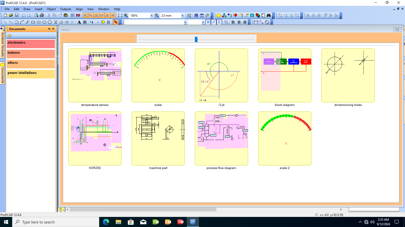Activate the red arrow selection pointer tool
Screen dimensions: 405x227
click(x=116, y=22)
